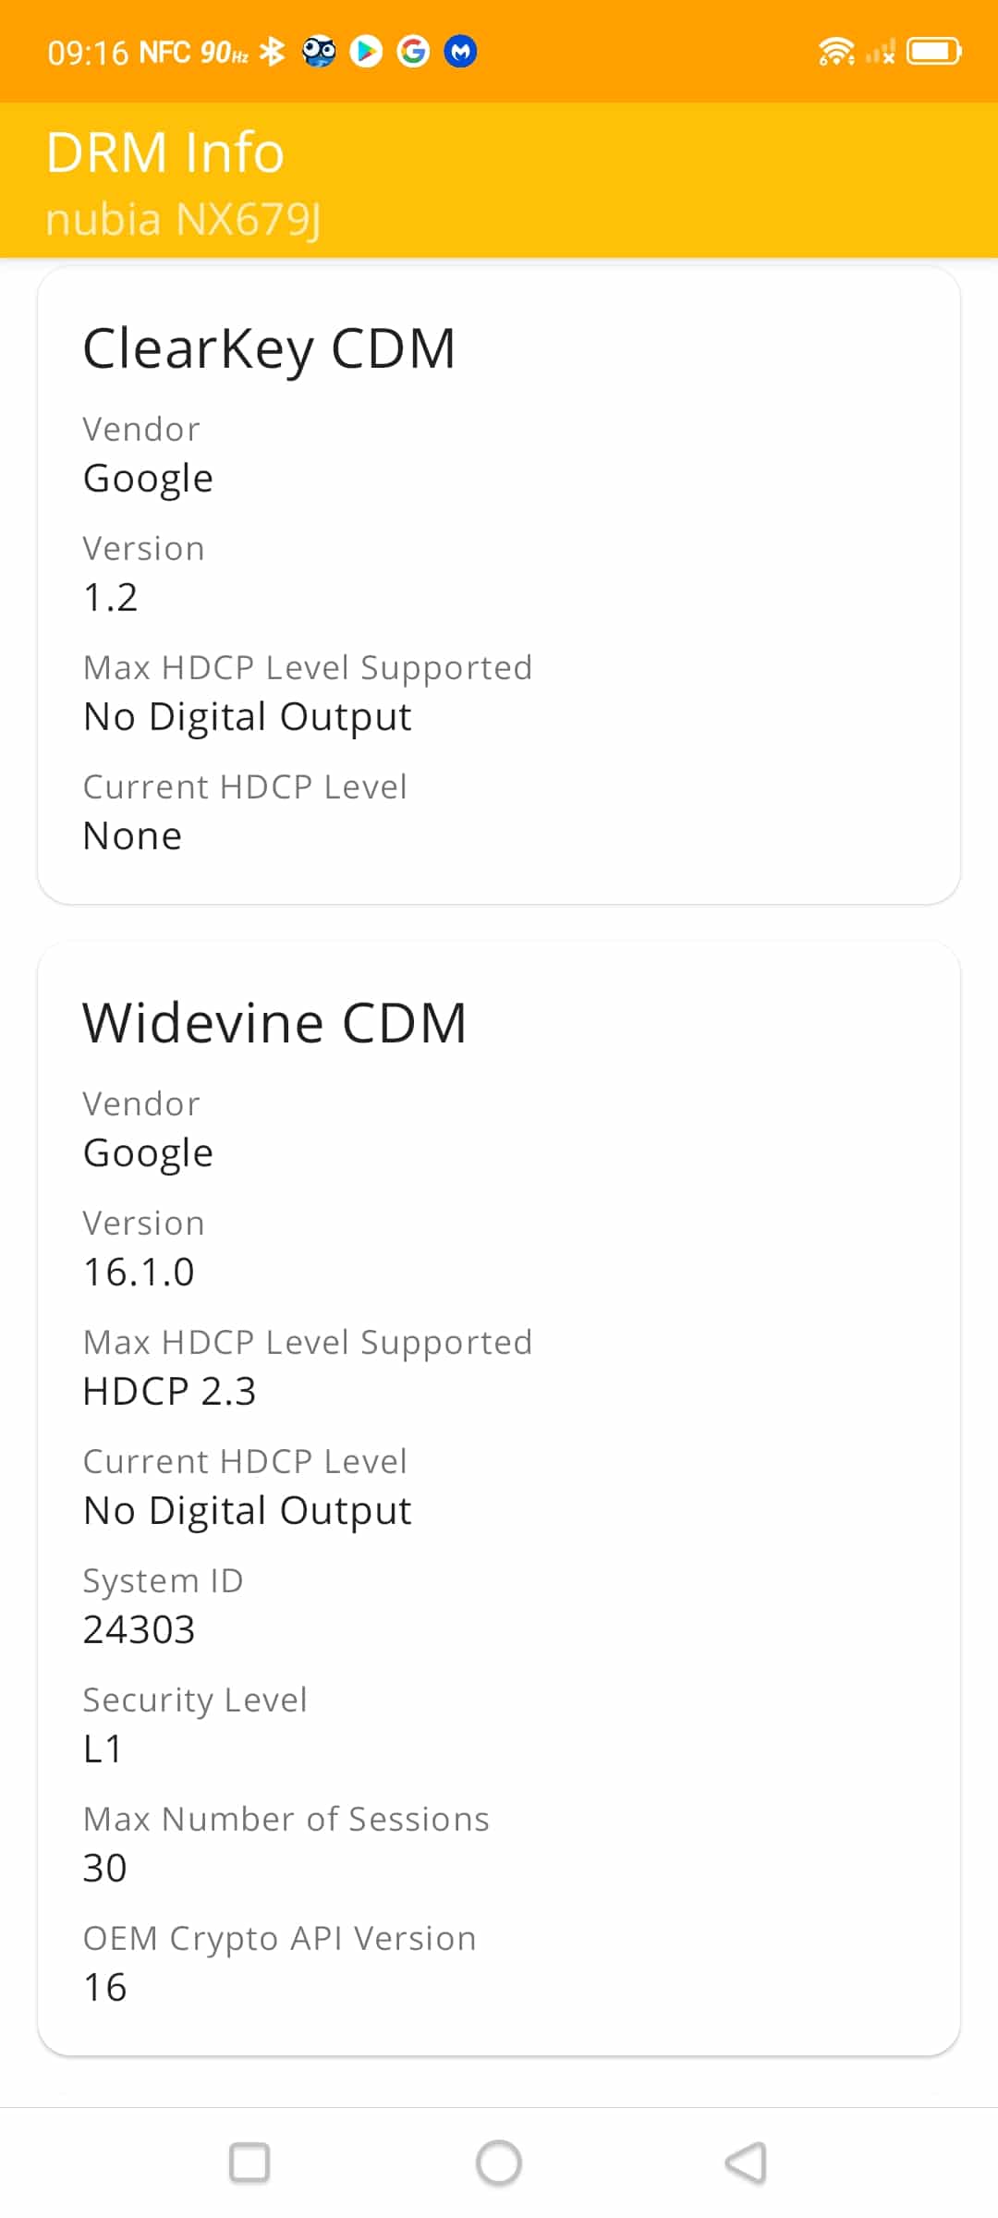Tap the Google G notification icon
Image resolution: width=998 pixels, height=2218 pixels.
point(413,52)
